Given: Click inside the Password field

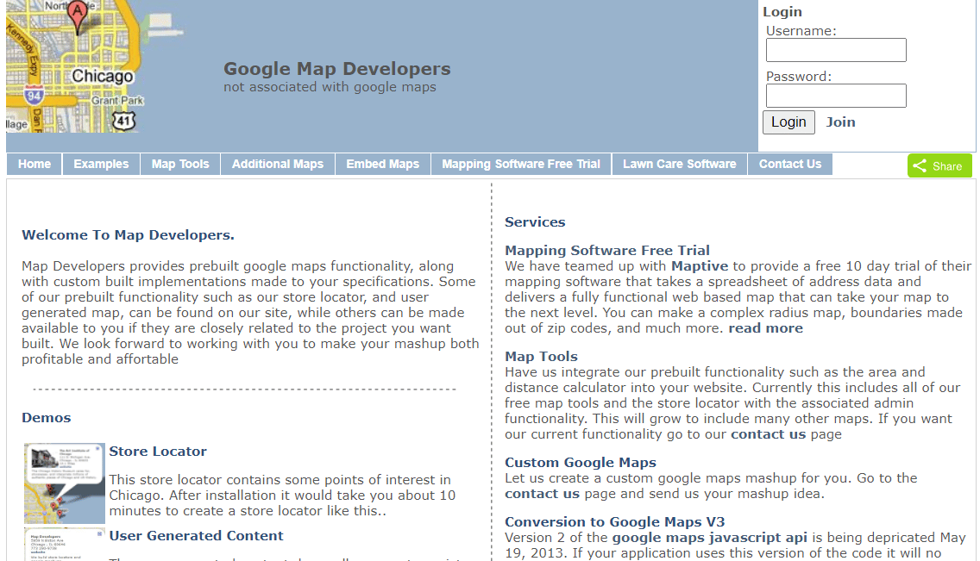Looking at the screenshot, I should (x=835, y=95).
